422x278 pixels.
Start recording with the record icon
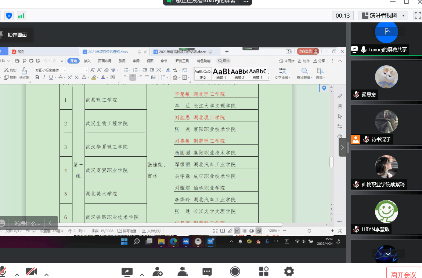(235, 271)
